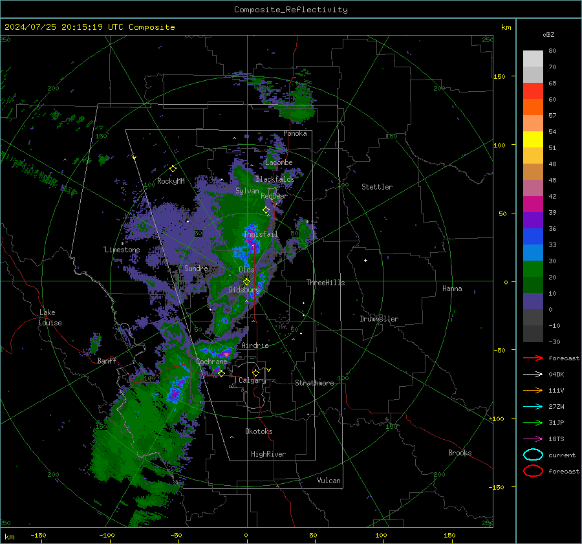
Task: Click white plus marker south of Stettler
Action: [x=365, y=260]
